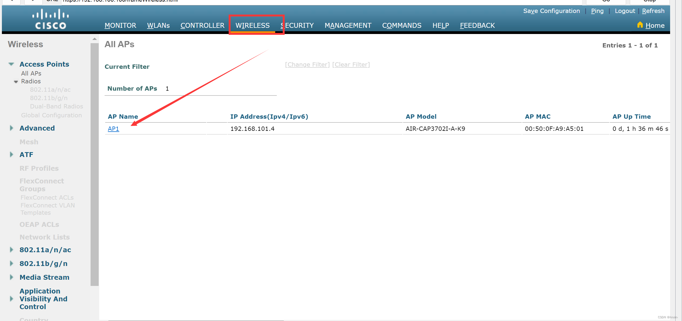Expand the 802.11b/g/n section arrow
This screenshot has height=321, width=682.
[11, 264]
